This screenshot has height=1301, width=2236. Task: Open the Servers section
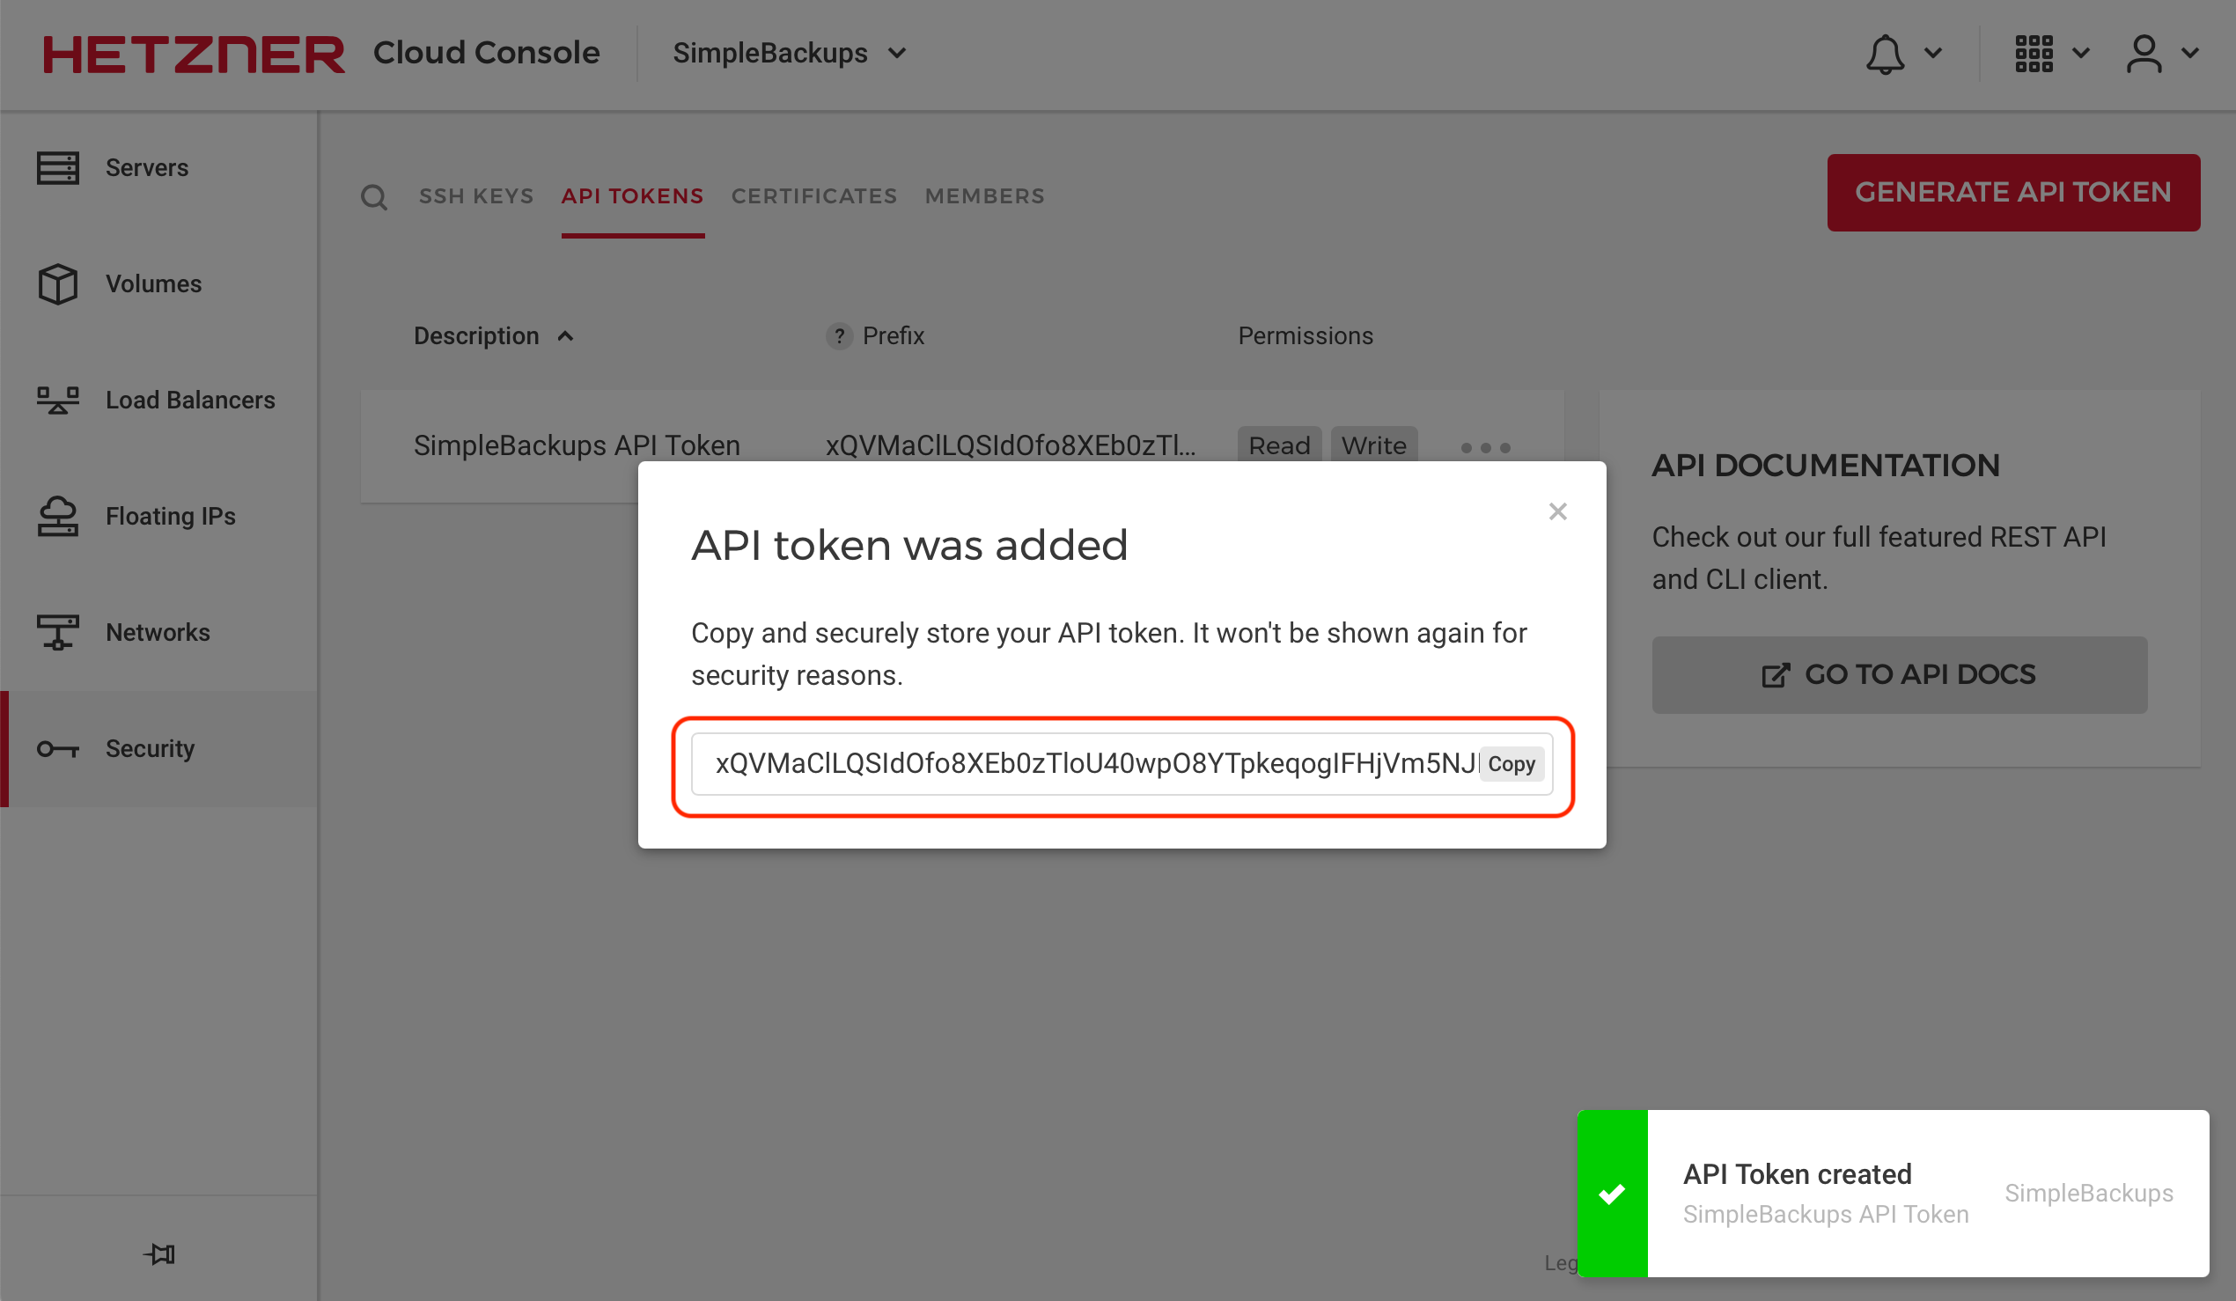pyautogui.click(x=146, y=168)
